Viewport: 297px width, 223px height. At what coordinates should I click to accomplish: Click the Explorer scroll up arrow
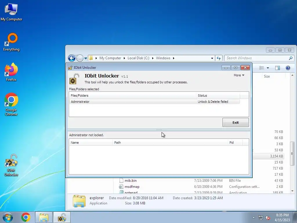[292, 75]
